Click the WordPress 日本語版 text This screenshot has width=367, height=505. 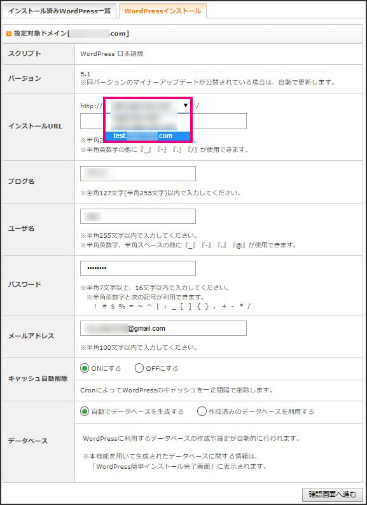(x=112, y=54)
